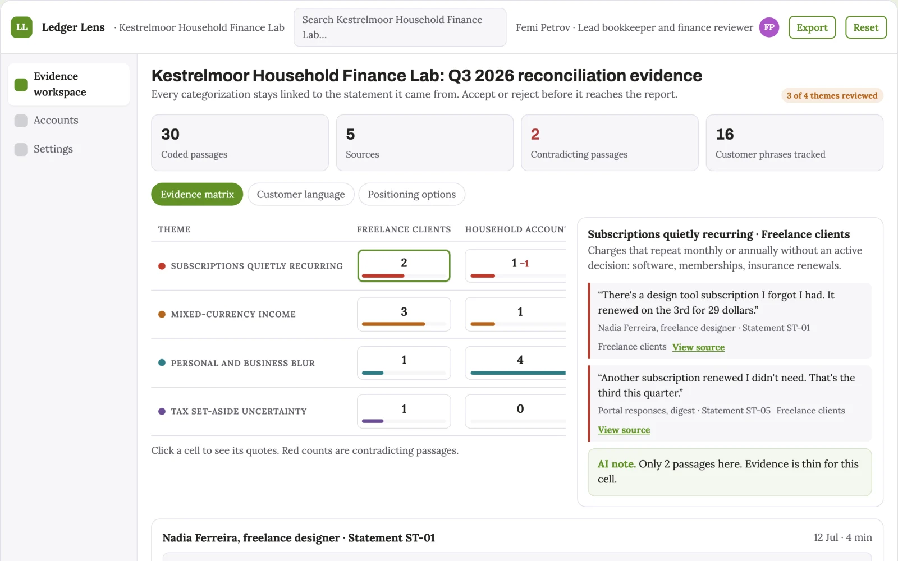This screenshot has height=561, width=898.
Task: Select the Evidence workspace sidebar icon
Action: click(21, 85)
